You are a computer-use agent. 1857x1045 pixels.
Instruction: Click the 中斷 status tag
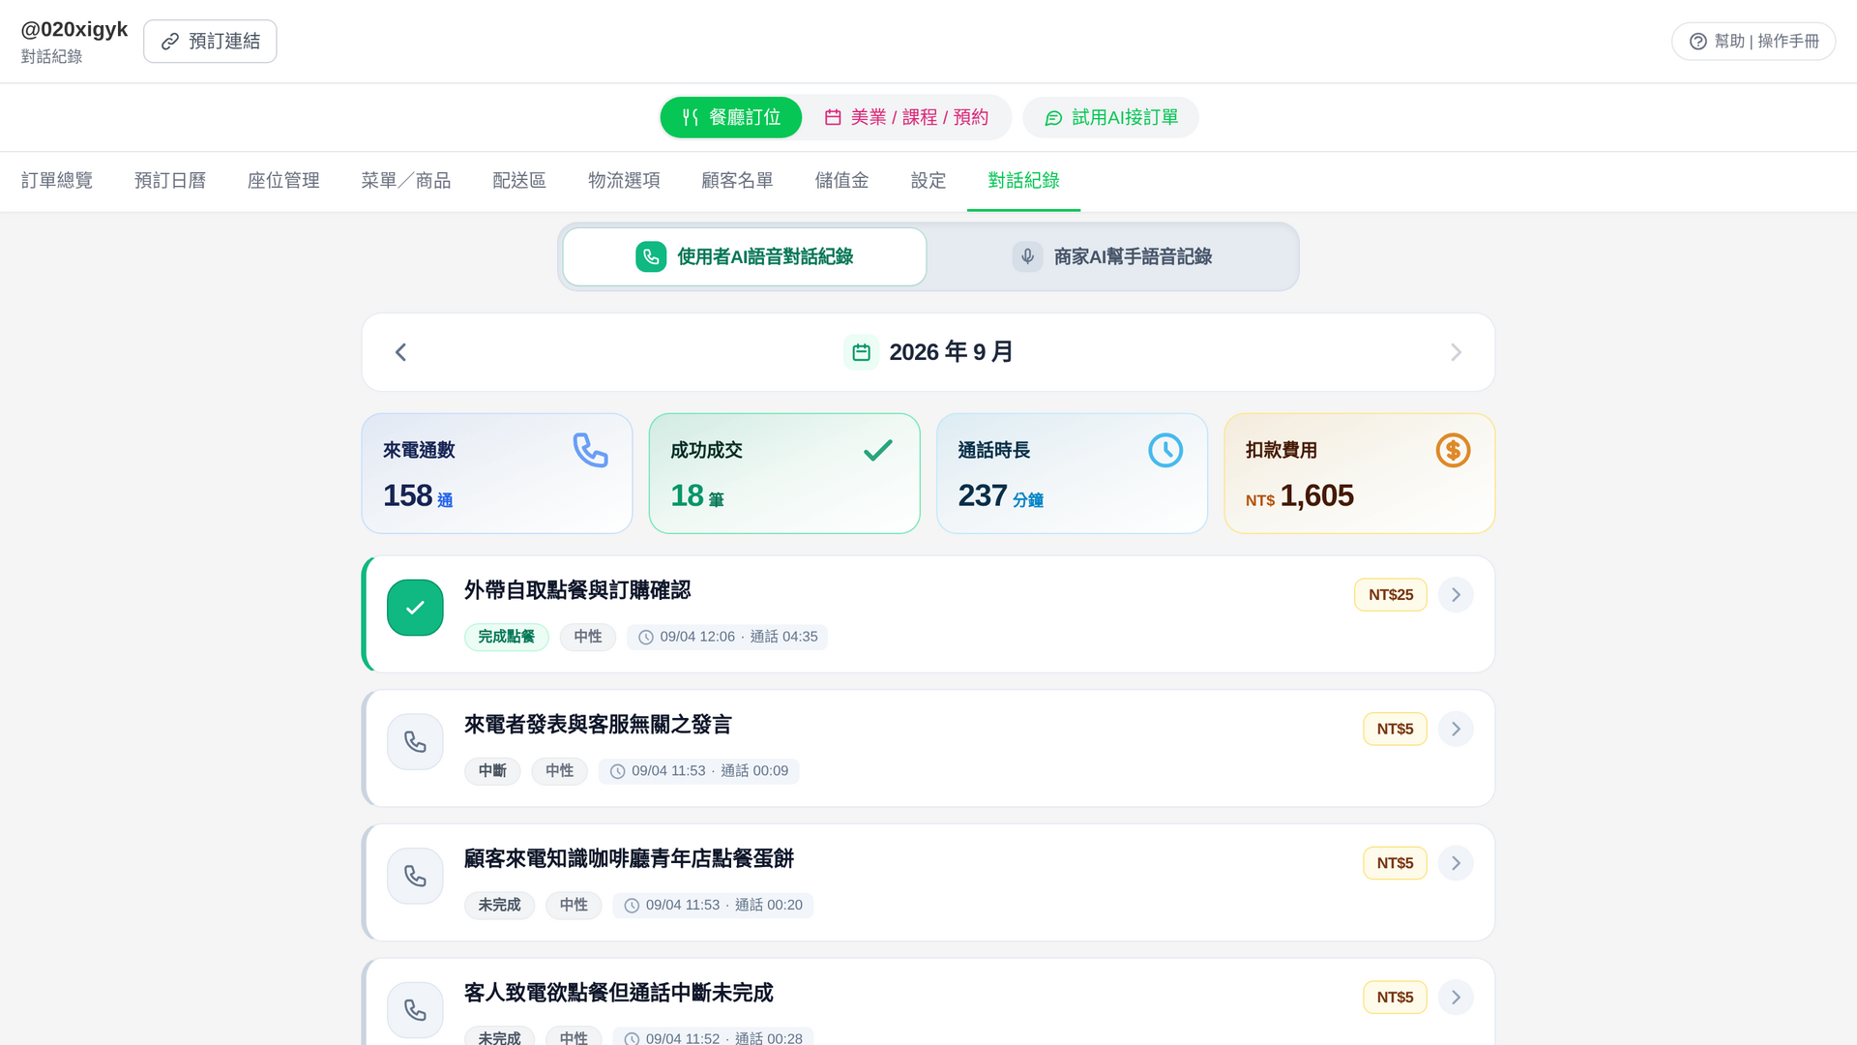click(x=492, y=771)
